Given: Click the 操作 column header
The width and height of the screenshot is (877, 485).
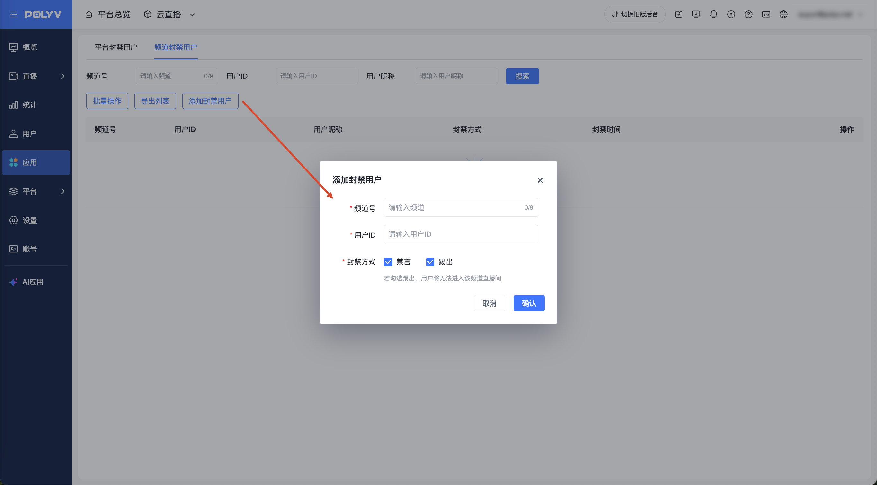Looking at the screenshot, I should click(x=847, y=129).
